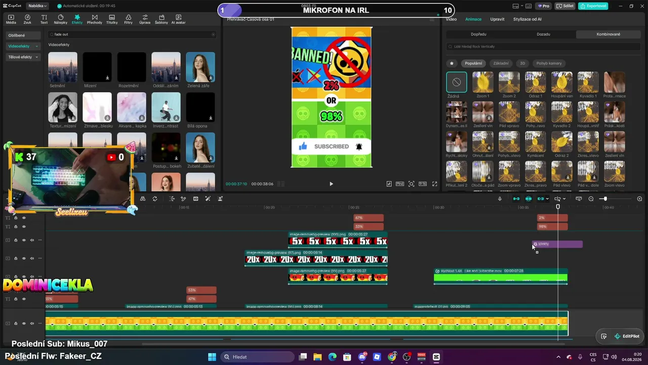Open the Přechody transitions panel
The width and height of the screenshot is (648, 365).
pyautogui.click(x=94, y=19)
